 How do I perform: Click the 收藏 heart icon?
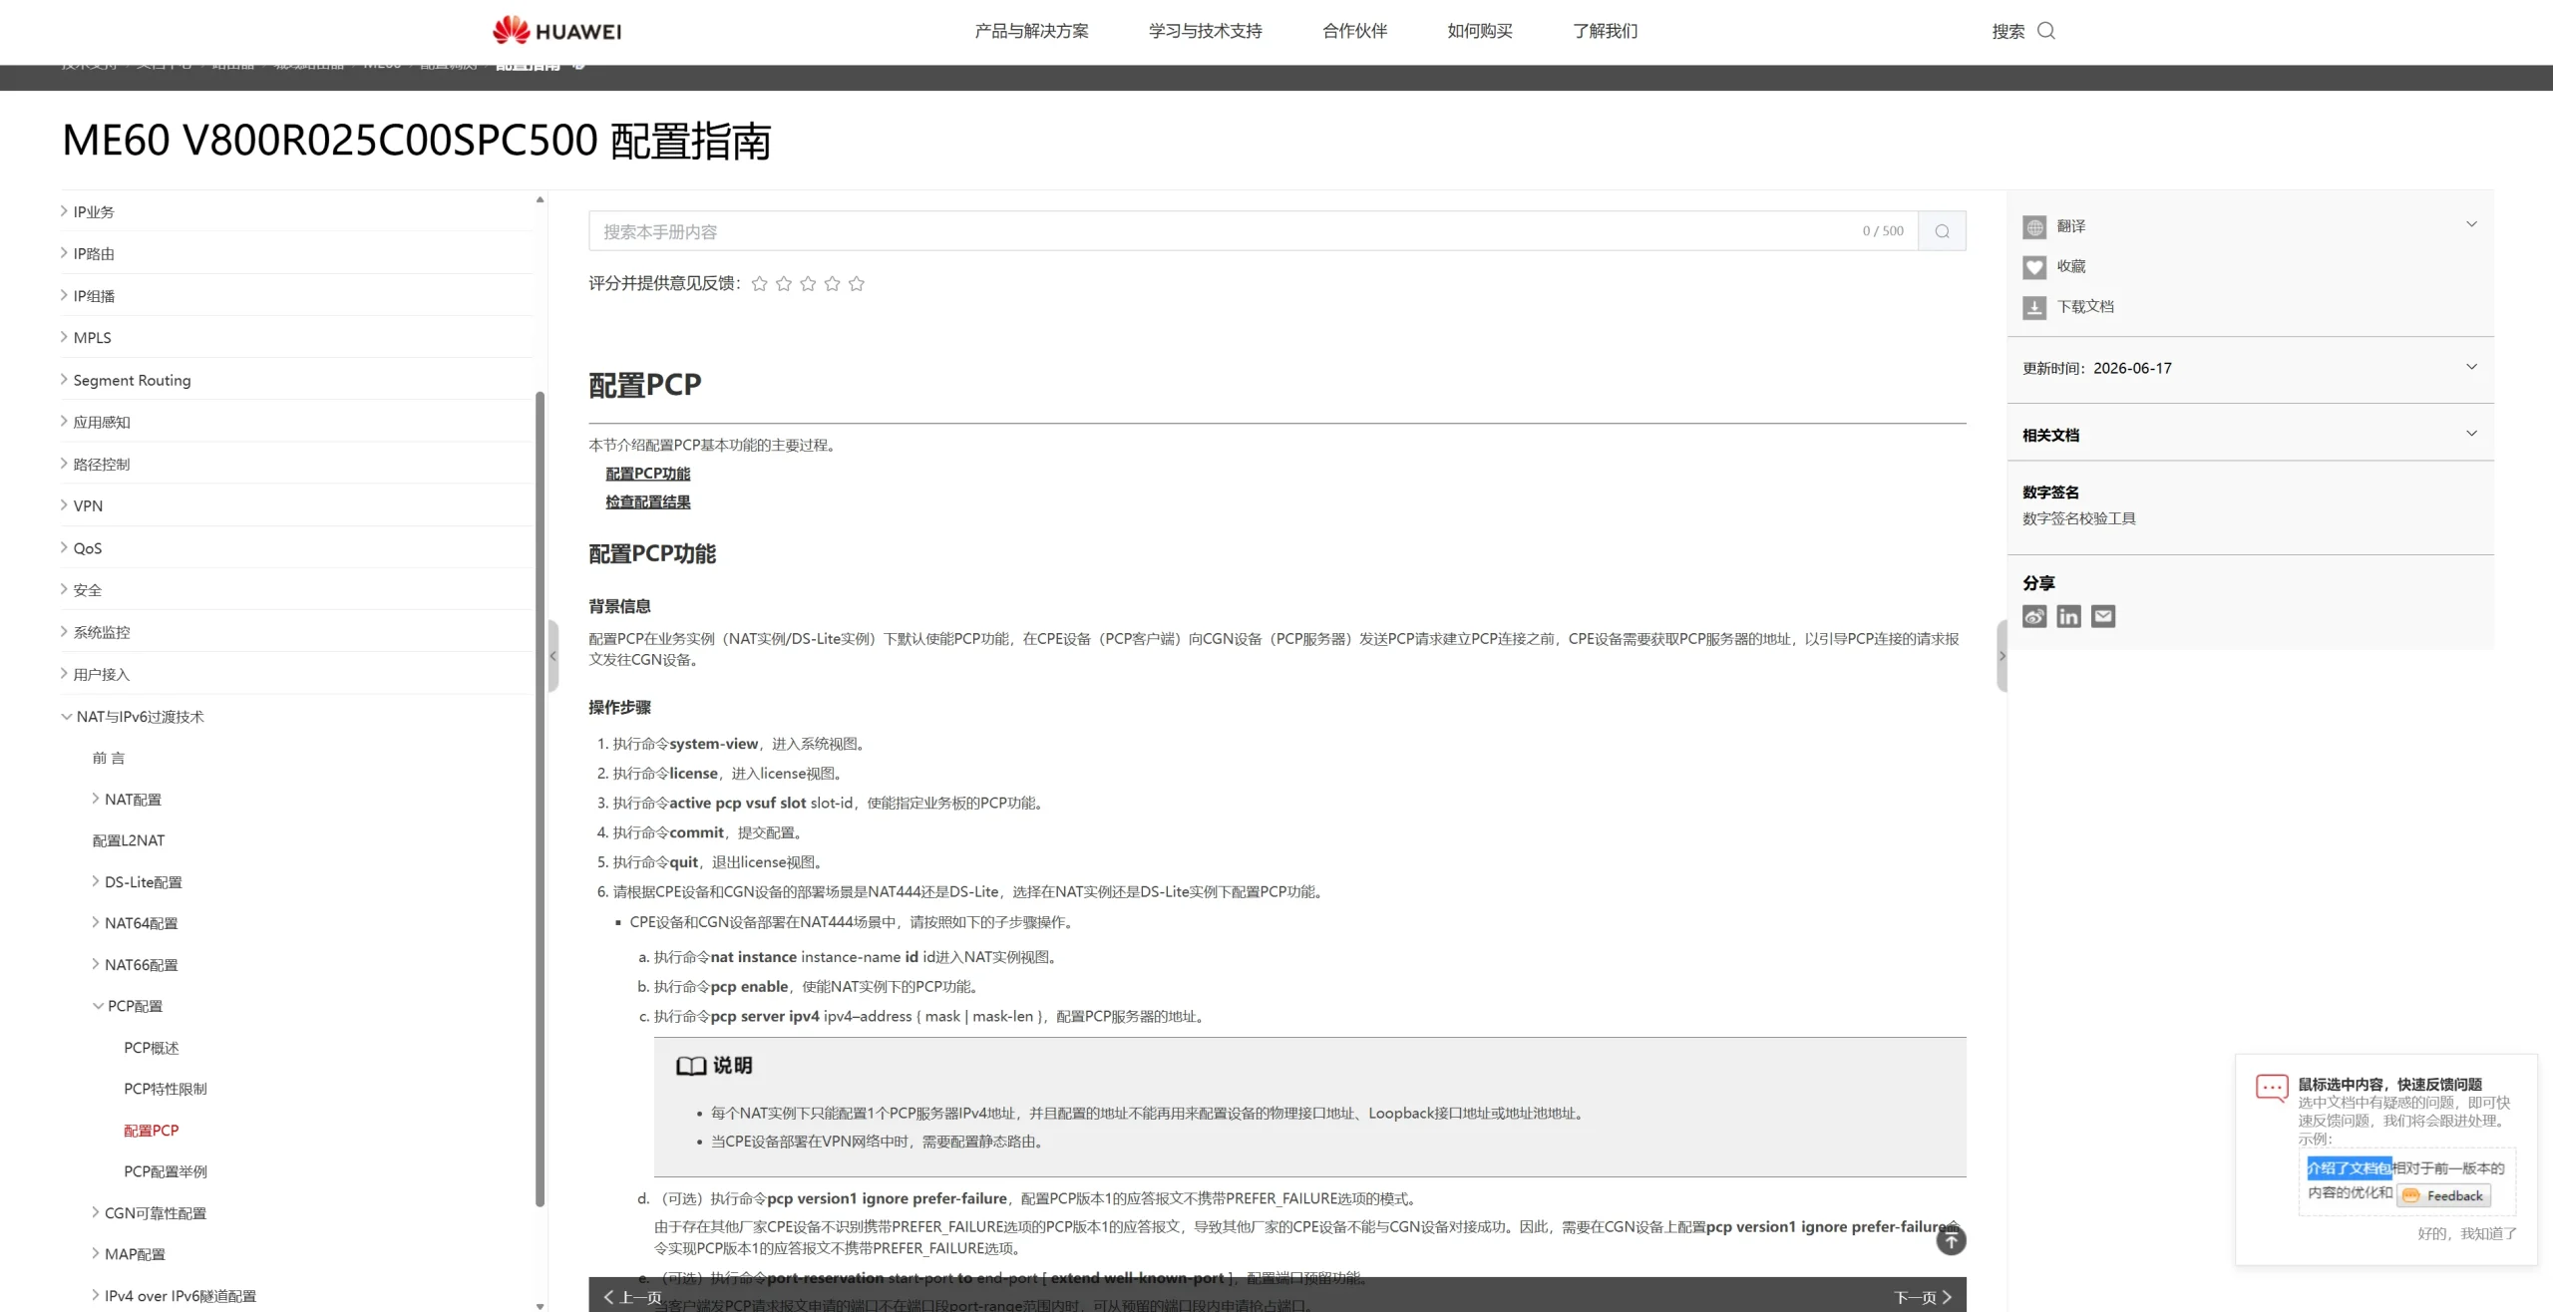point(2034,267)
